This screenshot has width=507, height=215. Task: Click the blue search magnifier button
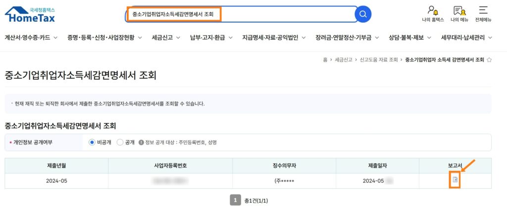click(363, 14)
